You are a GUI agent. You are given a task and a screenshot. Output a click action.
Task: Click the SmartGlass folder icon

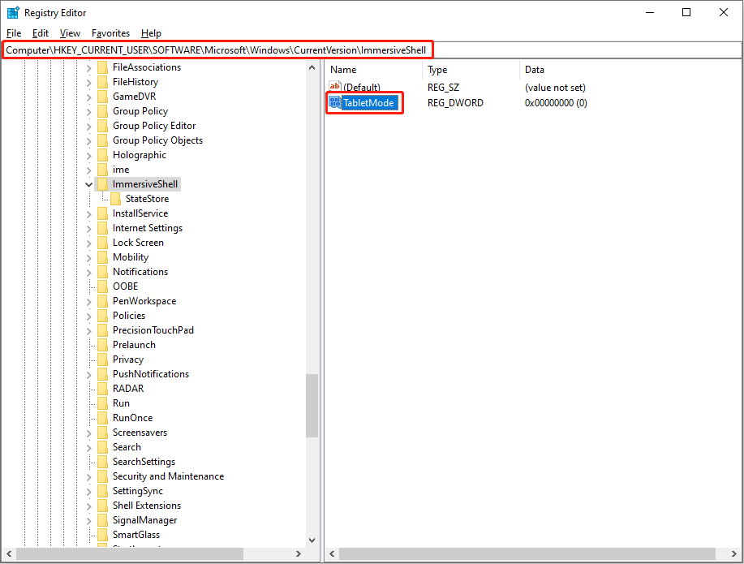(101, 534)
